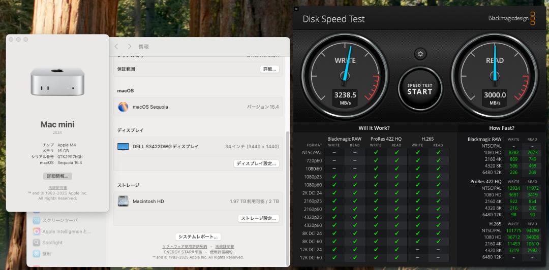
Task: Open ストレージ設定...
Action: [x=259, y=218]
